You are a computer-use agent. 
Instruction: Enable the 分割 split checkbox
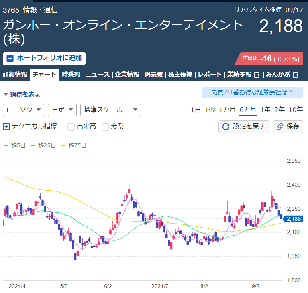(105, 127)
